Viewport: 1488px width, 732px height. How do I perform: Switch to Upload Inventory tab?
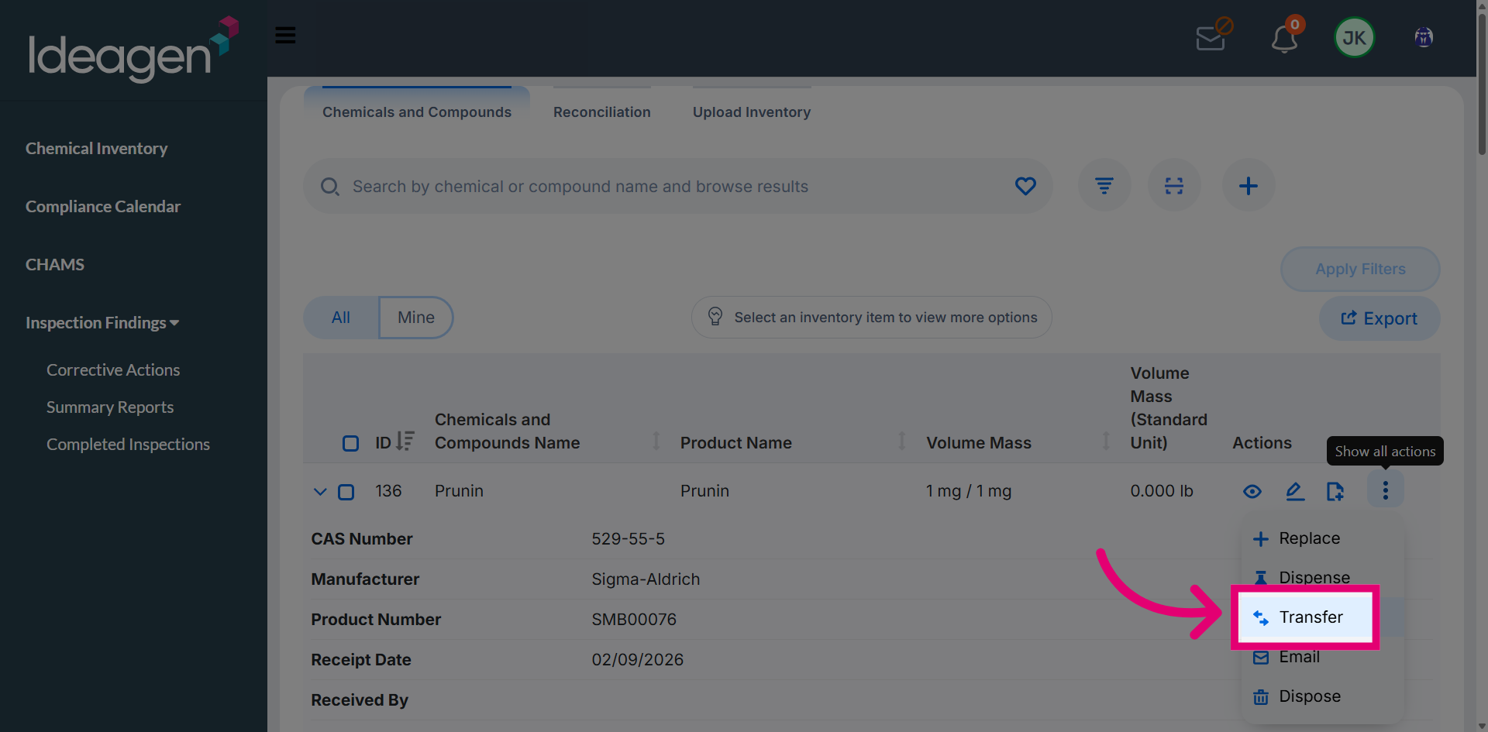752,112
